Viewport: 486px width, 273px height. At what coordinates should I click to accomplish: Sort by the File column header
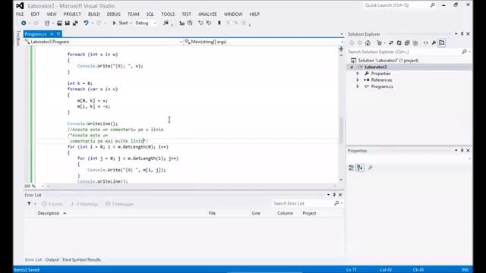click(x=212, y=213)
